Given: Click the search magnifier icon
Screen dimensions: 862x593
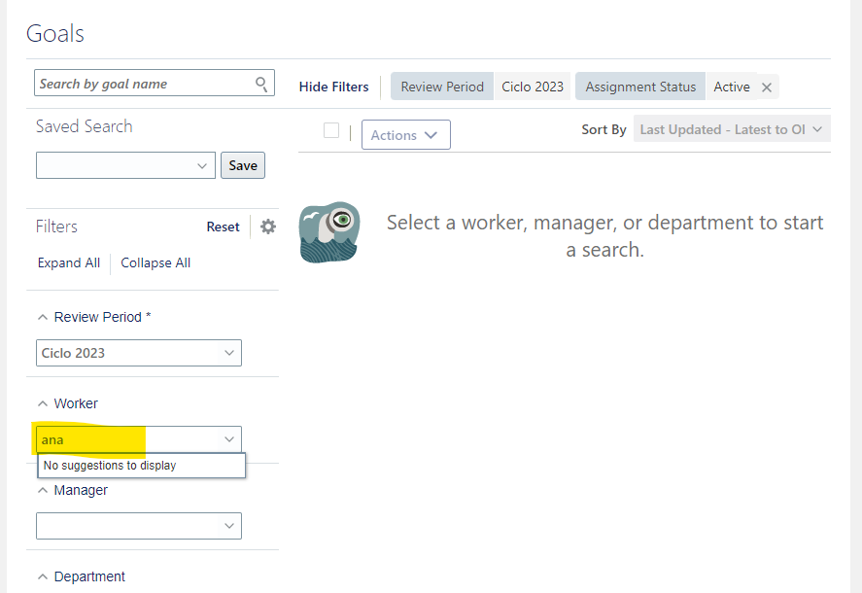Looking at the screenshot, I should tap(261, 84).
